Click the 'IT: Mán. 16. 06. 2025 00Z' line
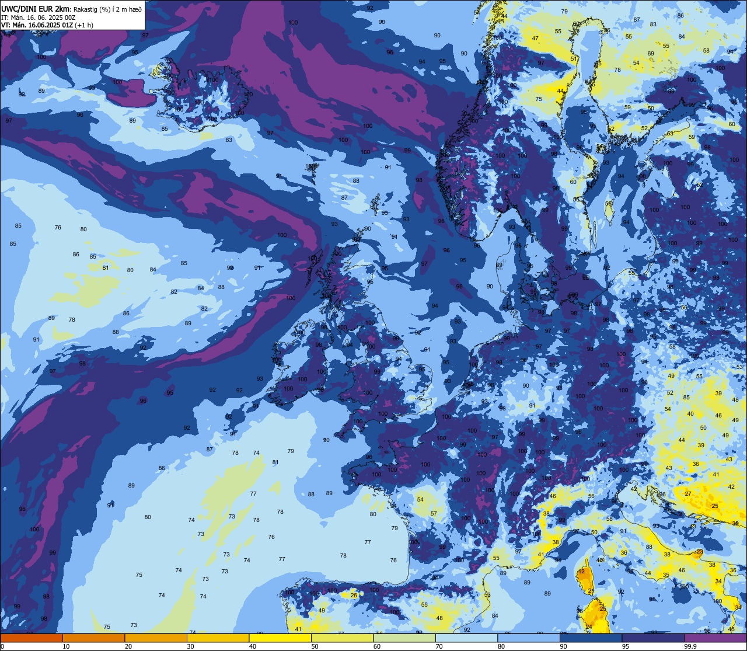This screenshot has width=747, height=651. (38, 18)
